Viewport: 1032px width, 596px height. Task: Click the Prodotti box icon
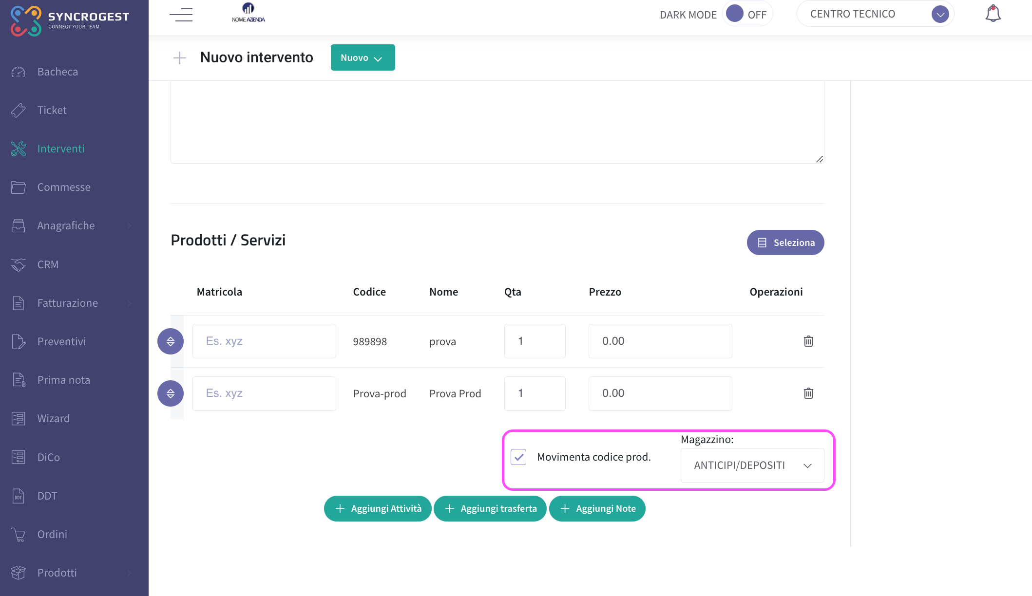coord(19,573)
